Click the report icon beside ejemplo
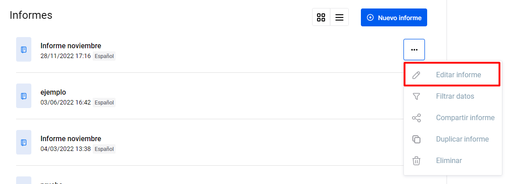Viewport: 527px width, 184px height. pyautogui.click(x=24, y=96)
